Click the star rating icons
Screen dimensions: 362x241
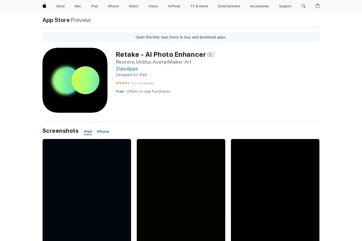[123, 83]
